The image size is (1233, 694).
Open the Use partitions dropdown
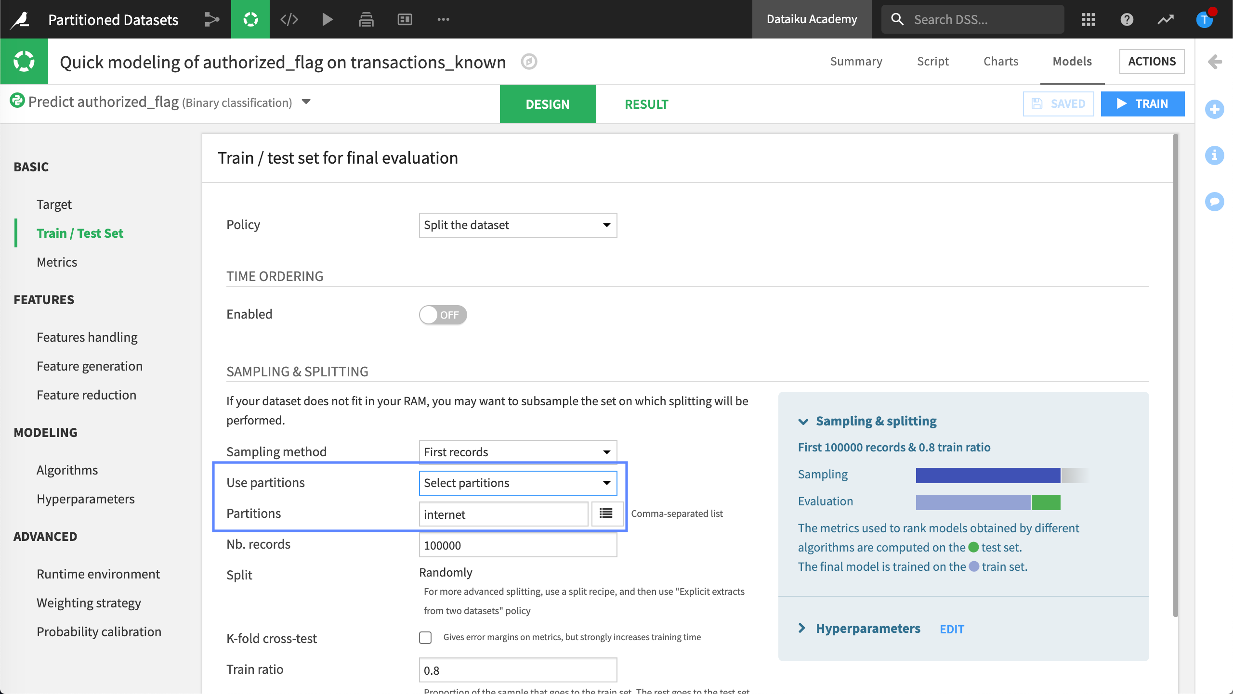[x=518, y=483]
